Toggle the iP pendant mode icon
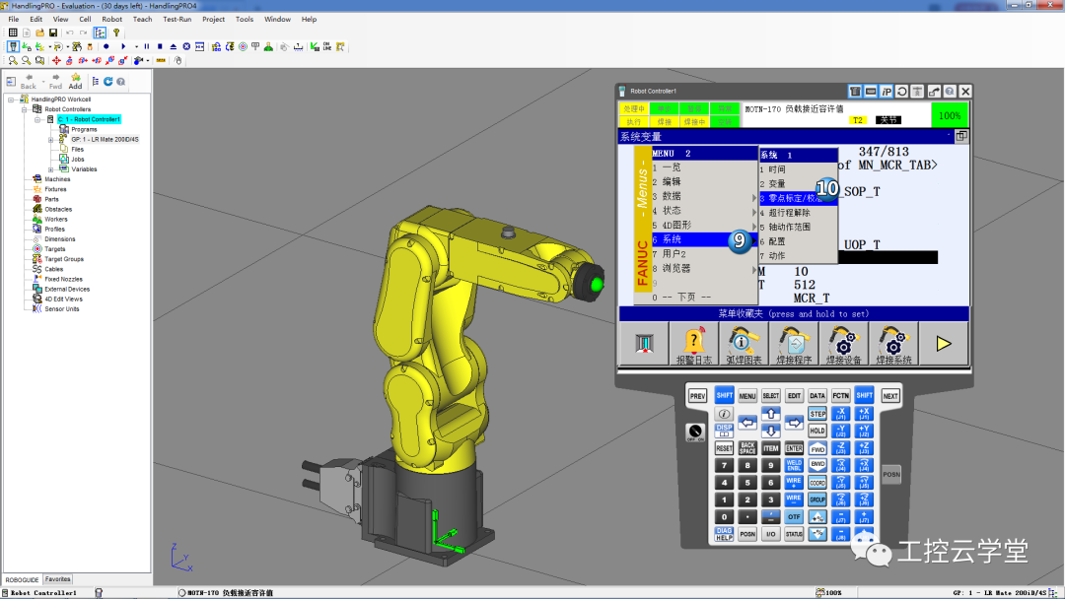Viewport: 1065px width, 599px height. pyautogui.click(x=887, y=91)
